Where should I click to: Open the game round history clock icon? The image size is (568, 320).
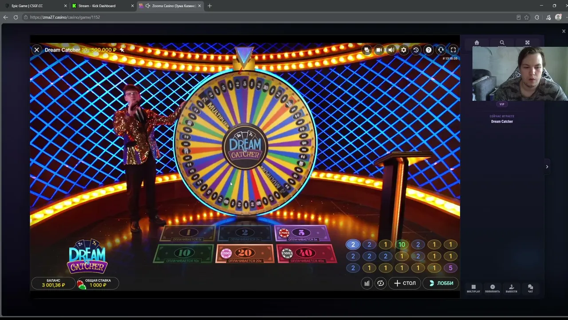[x=416, y=50]
